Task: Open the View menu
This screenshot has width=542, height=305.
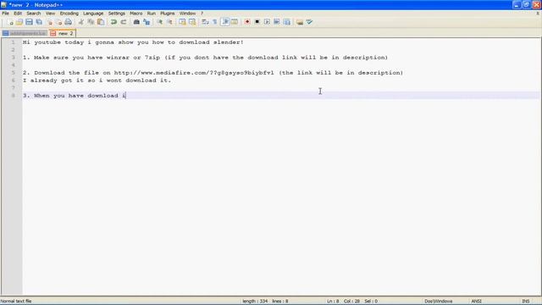Action: [x=51, y=14]
